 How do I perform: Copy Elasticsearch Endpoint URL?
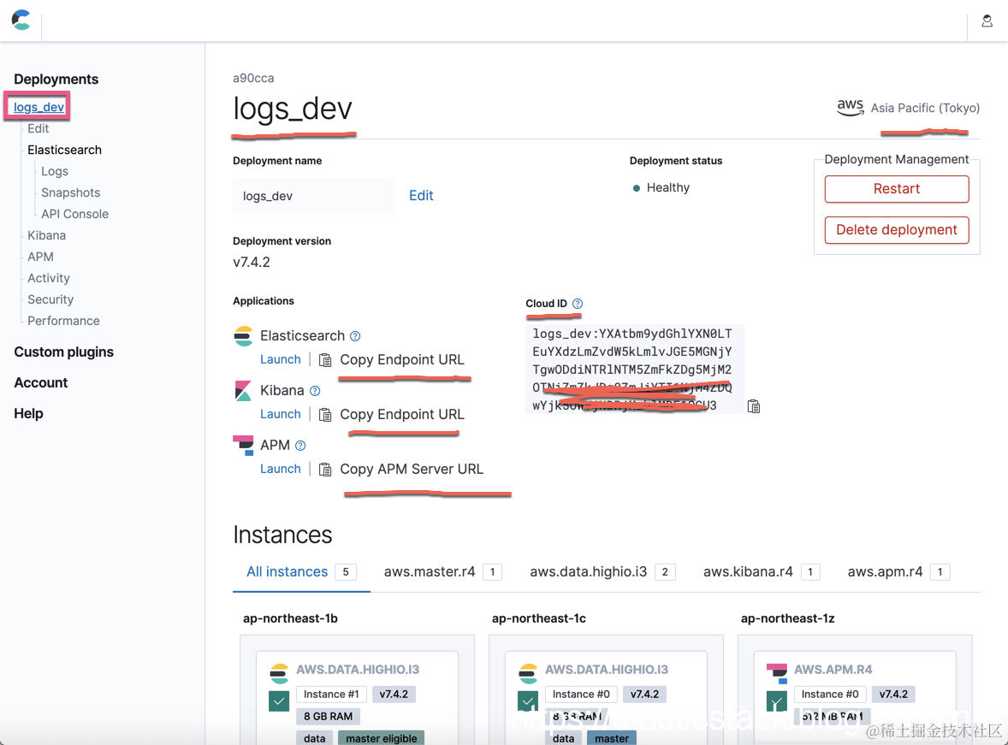[402, 360]
